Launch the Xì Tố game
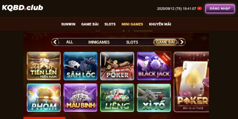 pyautogui.click(x=154, y=98)
